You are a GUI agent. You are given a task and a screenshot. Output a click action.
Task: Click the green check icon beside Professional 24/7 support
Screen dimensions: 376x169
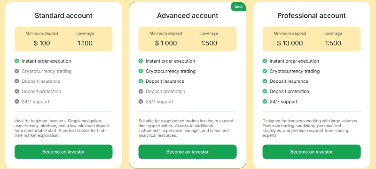pos(265,102)
